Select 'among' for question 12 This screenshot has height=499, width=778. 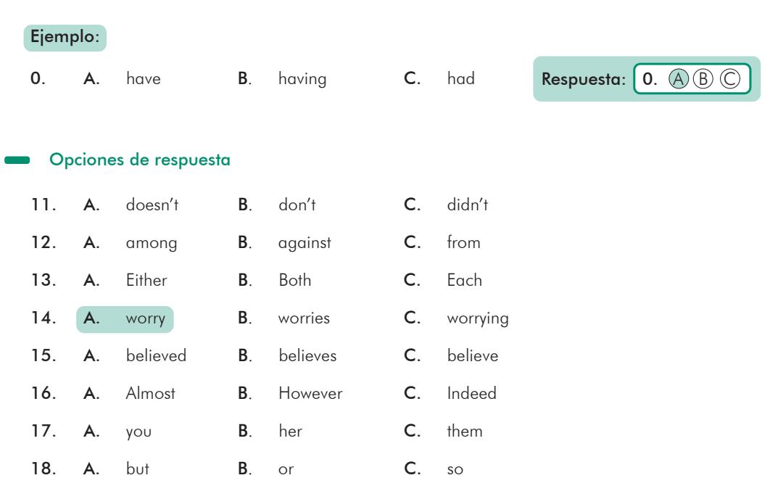(x=148, y=243)
